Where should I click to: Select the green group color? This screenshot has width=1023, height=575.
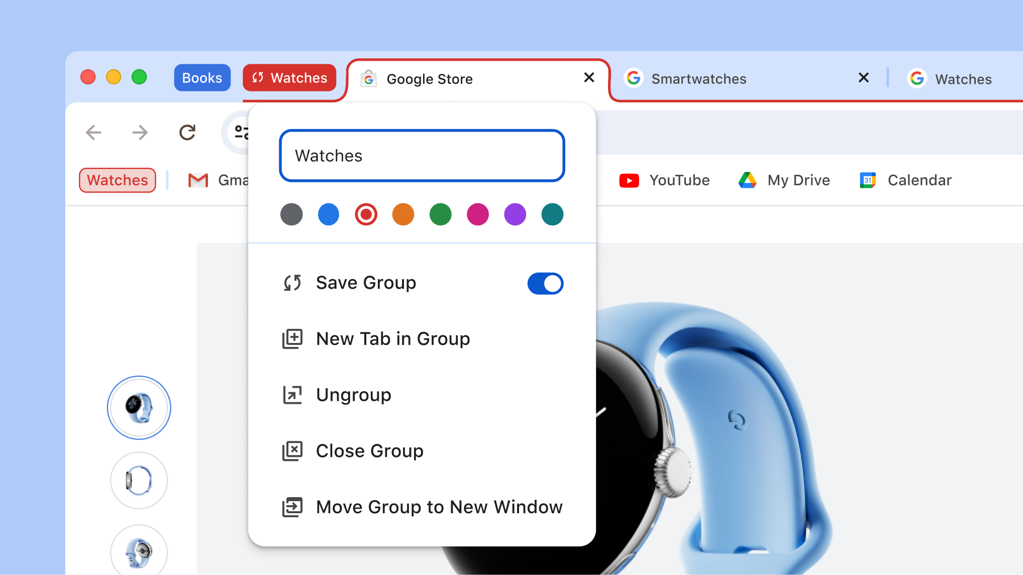point(440,214)
